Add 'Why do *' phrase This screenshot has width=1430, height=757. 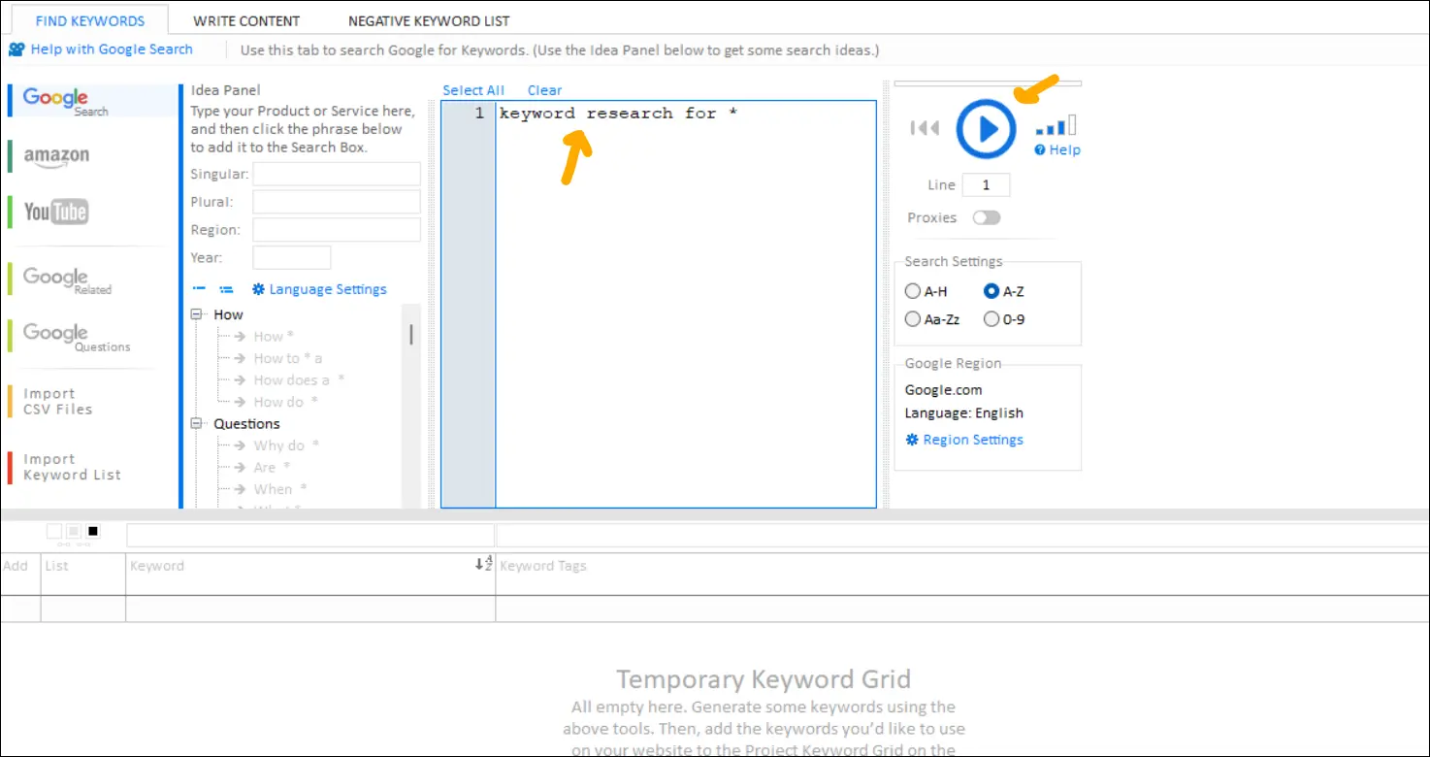tap(286, 445)
